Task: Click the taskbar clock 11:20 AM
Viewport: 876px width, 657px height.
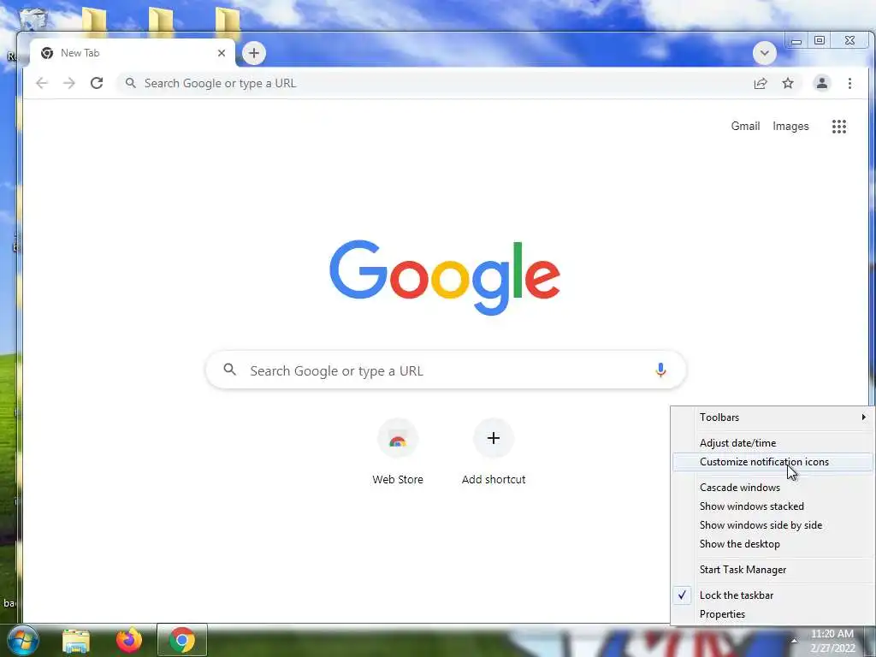Action: tap(832, 634)
